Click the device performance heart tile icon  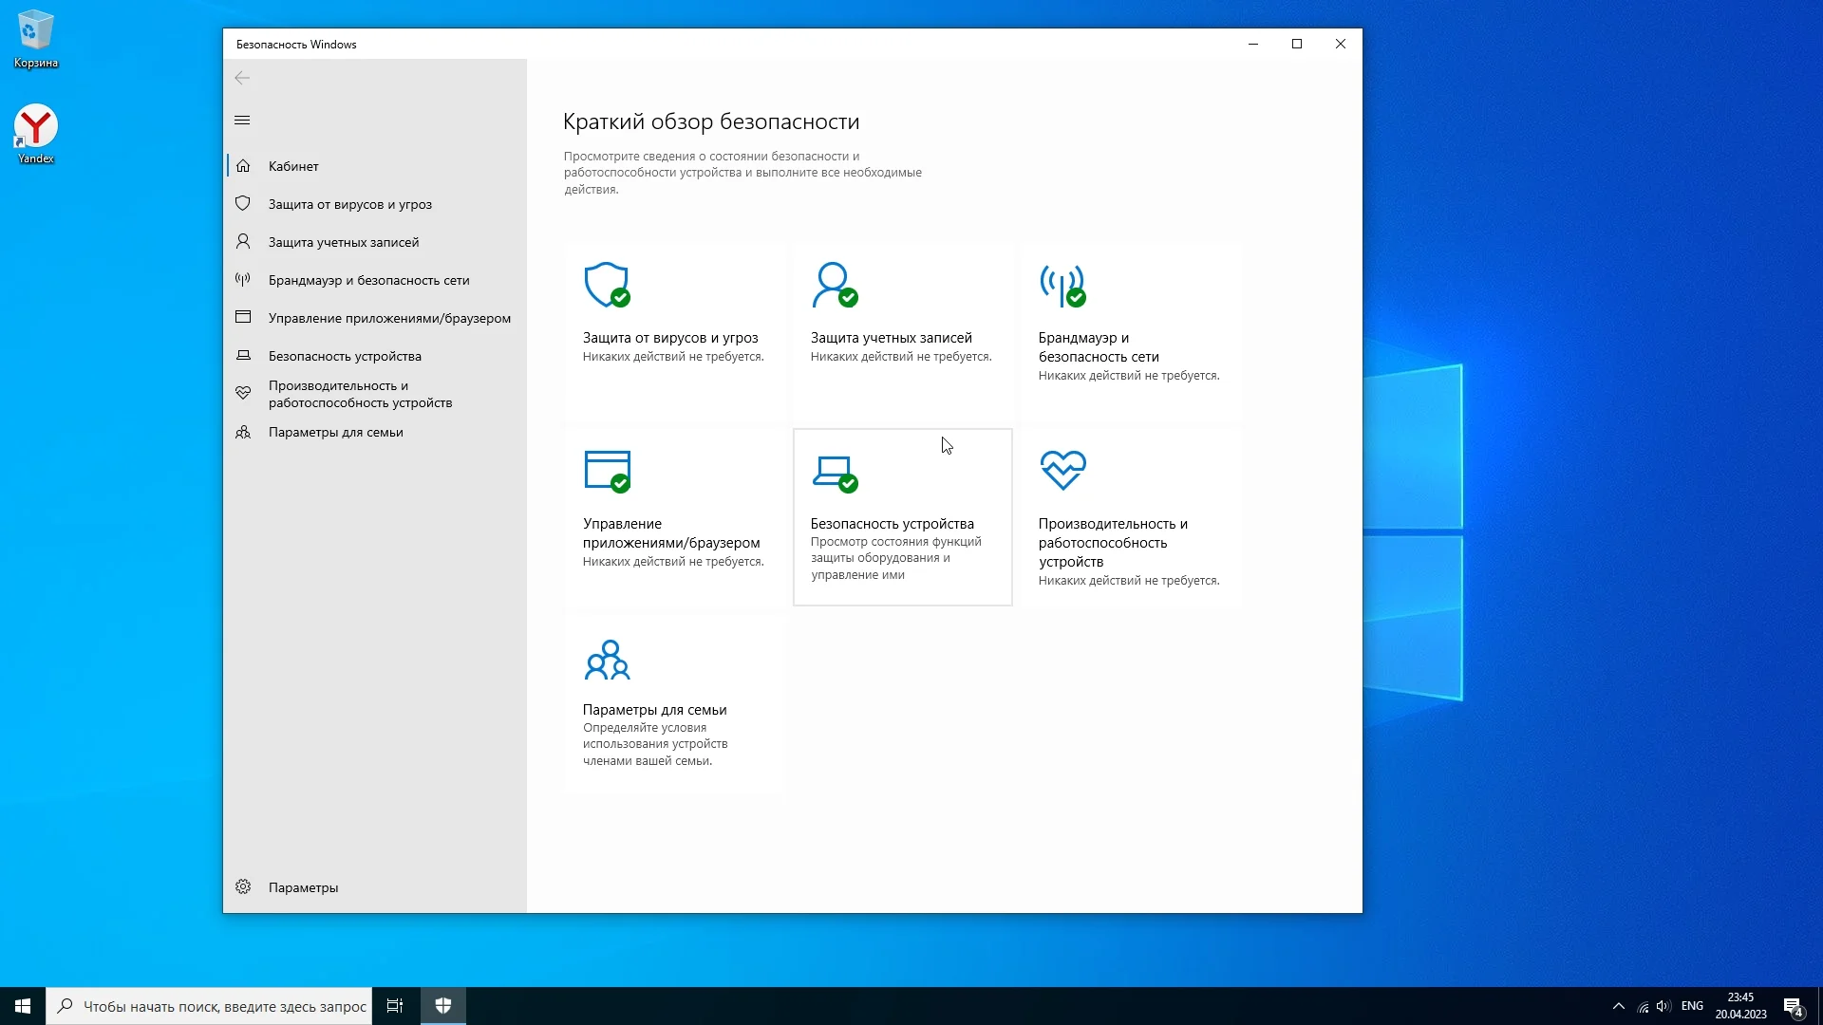tap(1062, 471)
